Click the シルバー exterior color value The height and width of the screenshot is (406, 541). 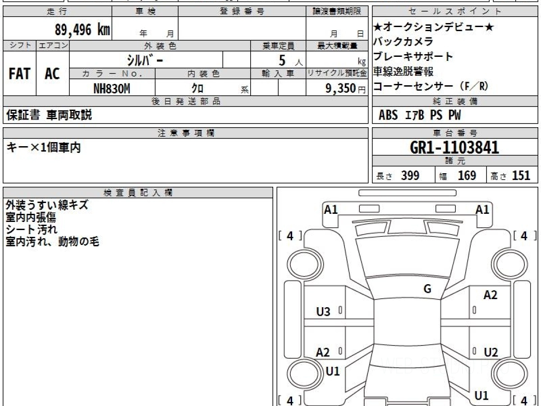click(146, 60)
